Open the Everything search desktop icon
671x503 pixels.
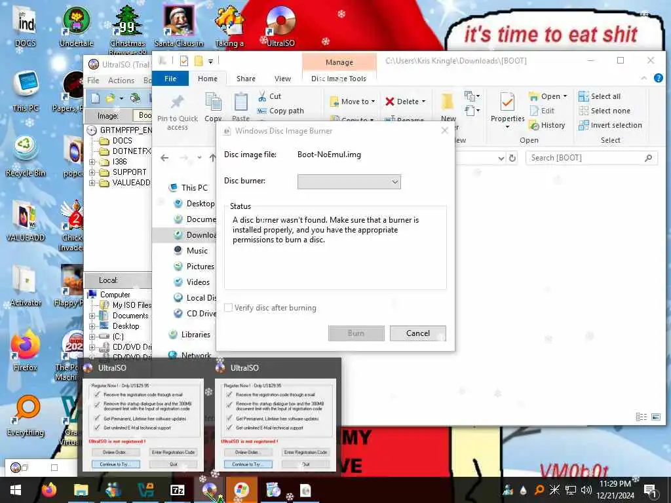[26, 416]
